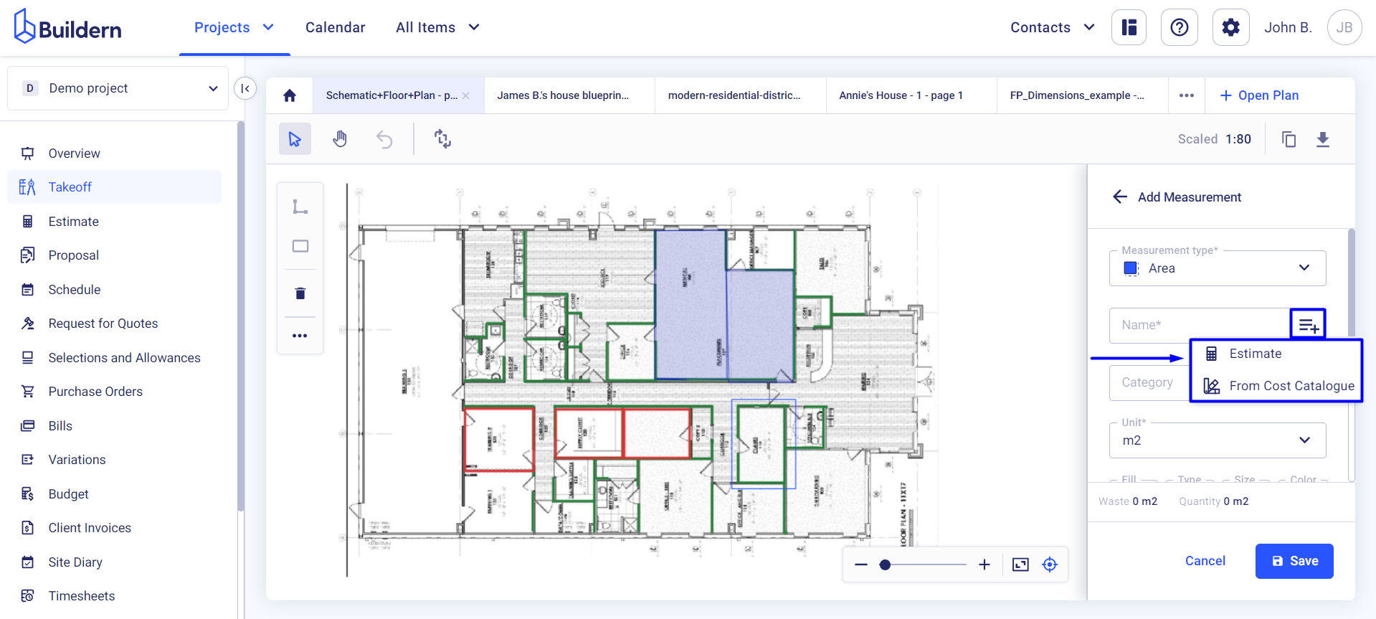This screenshot has height=619, width=1376.
Task: Click Cancel in Add Measurement panel
Action: point(1205,561)
